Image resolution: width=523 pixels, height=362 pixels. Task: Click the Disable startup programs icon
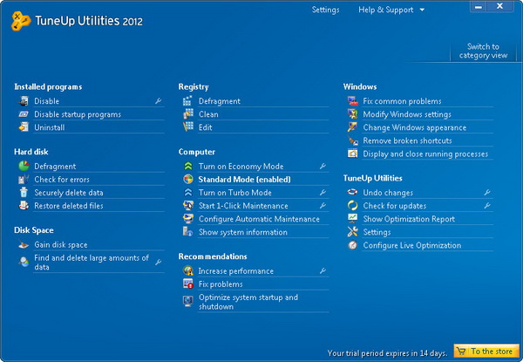[x=24, y=114]
